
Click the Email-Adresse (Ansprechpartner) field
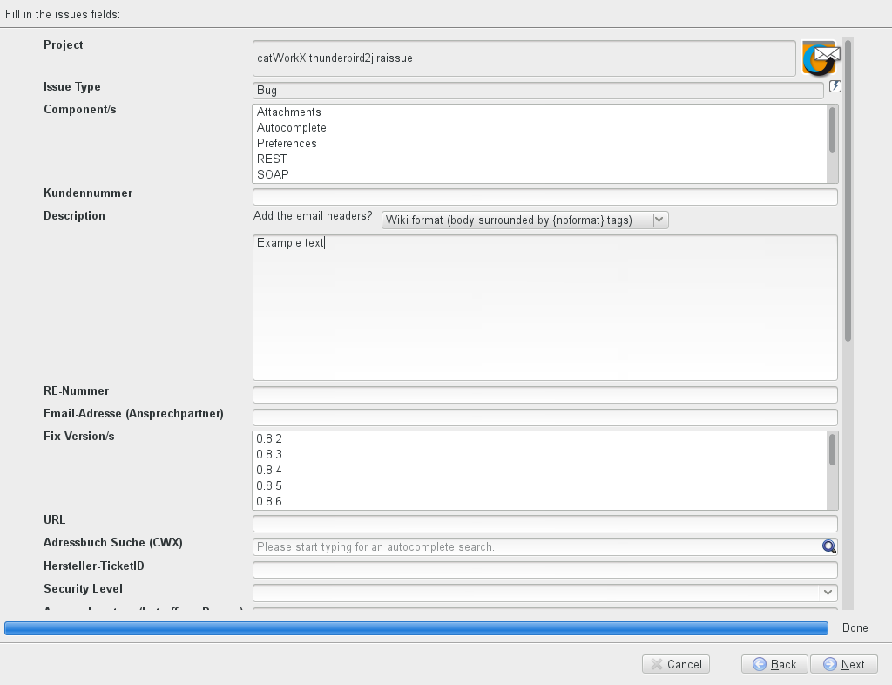pyautogui.click(x=544, y=417)
